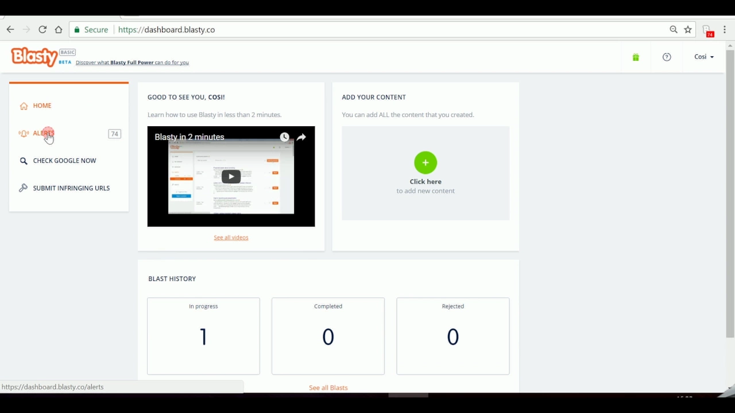
Task: Open CHECK GOOGLE NOW in sidebar
Action: point(64,161)
